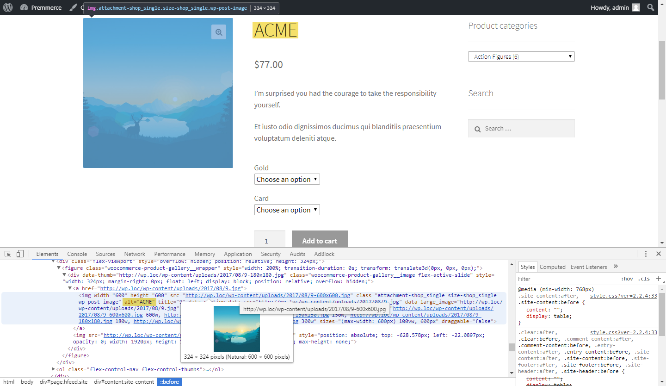Open the Application tab
The width and height of the screenshot is (666, 386).
tap(238, 254)
